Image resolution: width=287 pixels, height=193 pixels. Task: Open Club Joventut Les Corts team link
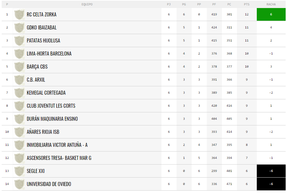[x=51, y=106]
